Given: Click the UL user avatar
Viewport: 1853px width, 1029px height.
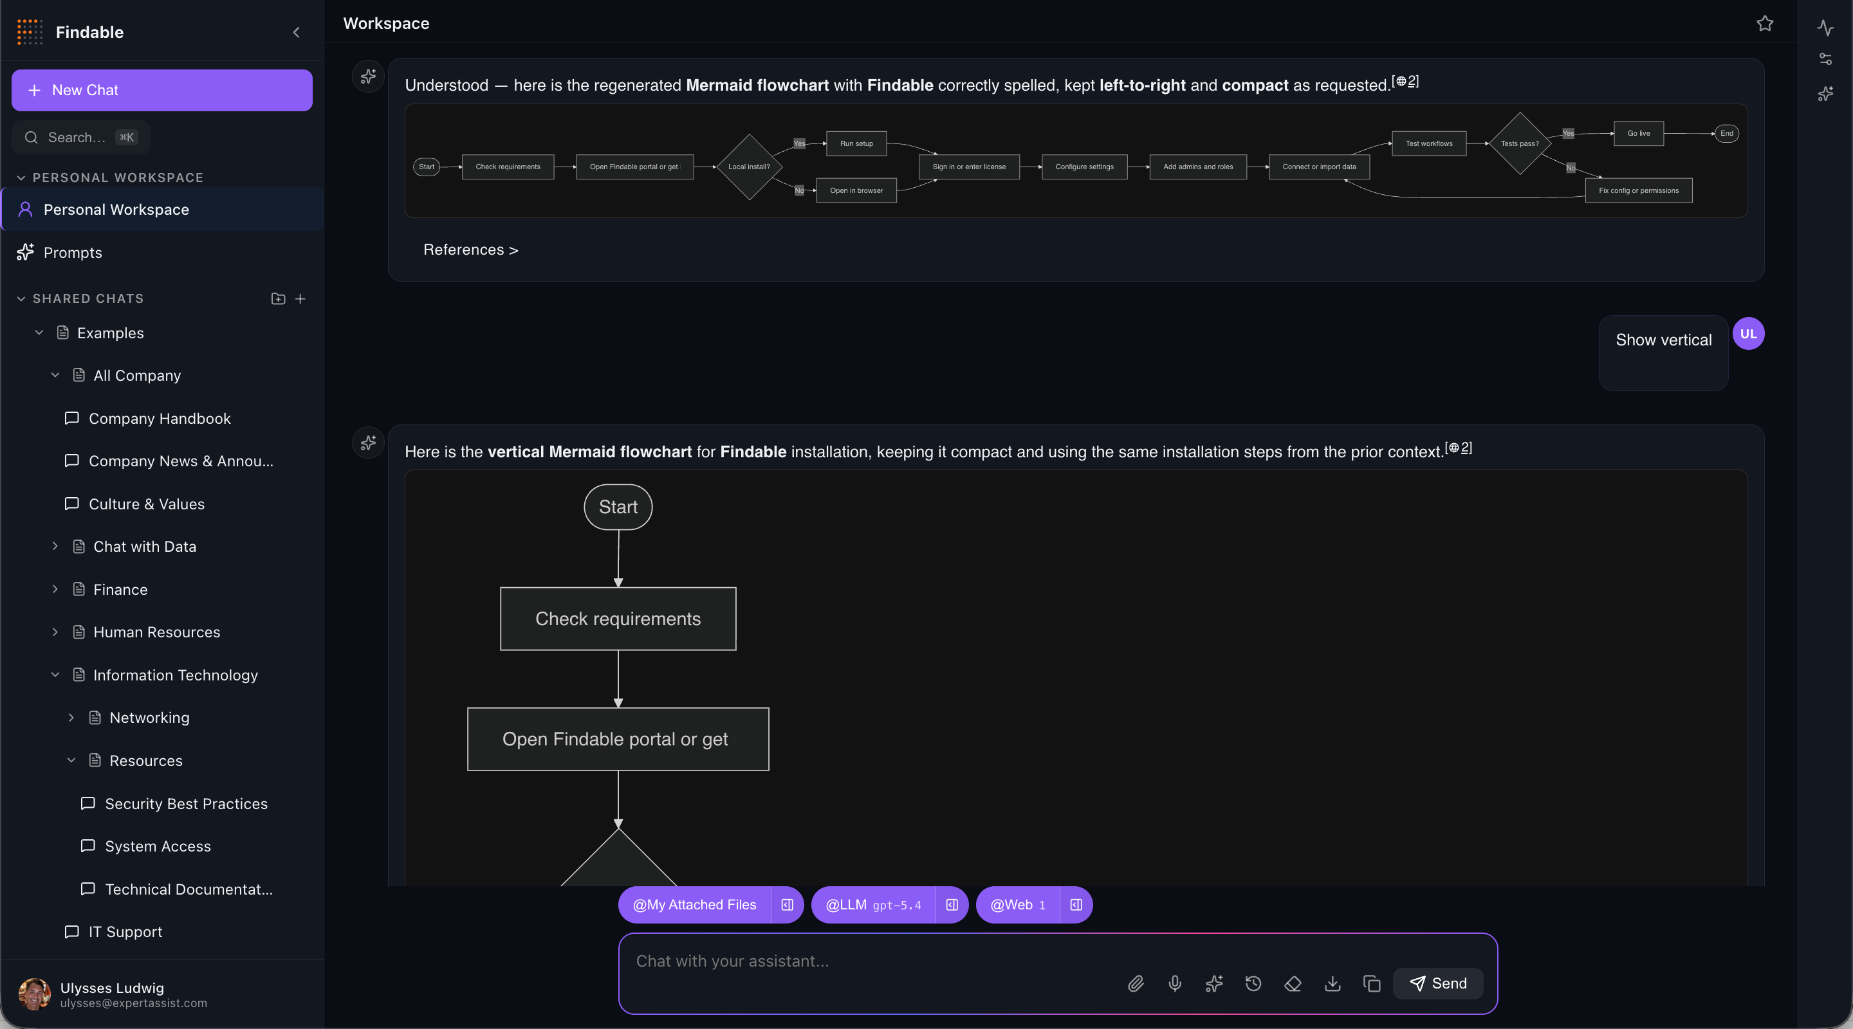Looking at the screenshot, I should click(1748, 334).
